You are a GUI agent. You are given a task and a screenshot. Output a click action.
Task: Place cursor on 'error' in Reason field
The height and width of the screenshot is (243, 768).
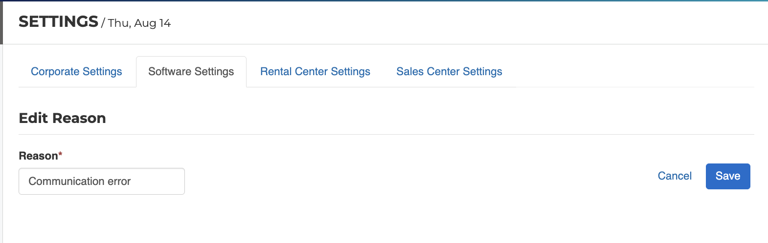pyautogui.click(x=119, y=182)
